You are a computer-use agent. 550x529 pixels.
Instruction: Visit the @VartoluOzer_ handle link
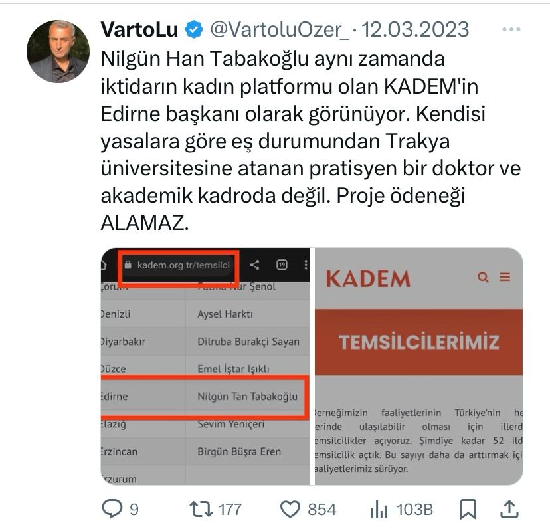tap(279, 29)
